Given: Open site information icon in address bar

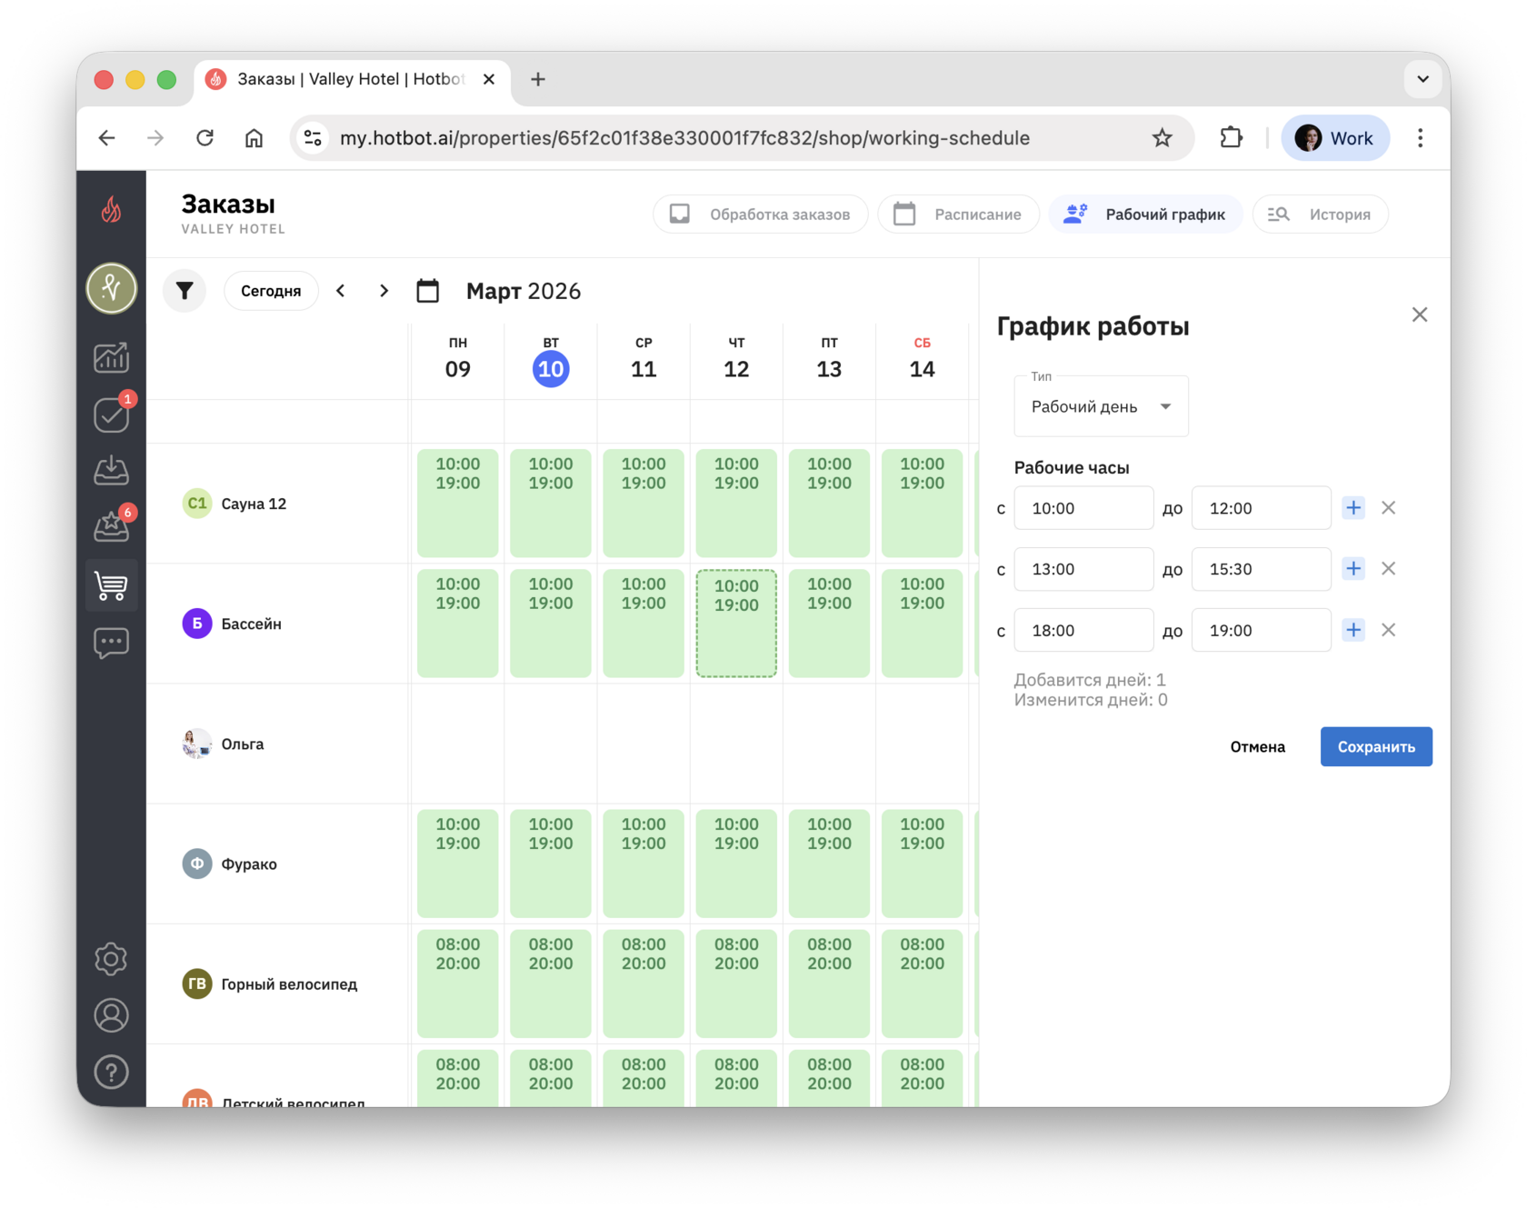Looking at the screenshot, I should click(x=313, y=138).
